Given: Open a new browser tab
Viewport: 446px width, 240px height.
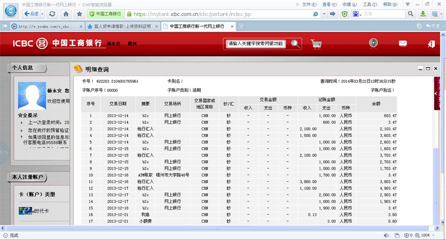Looking at the screenshot, I should [241, 26].
